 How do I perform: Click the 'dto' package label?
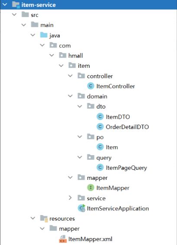[101, 106]
